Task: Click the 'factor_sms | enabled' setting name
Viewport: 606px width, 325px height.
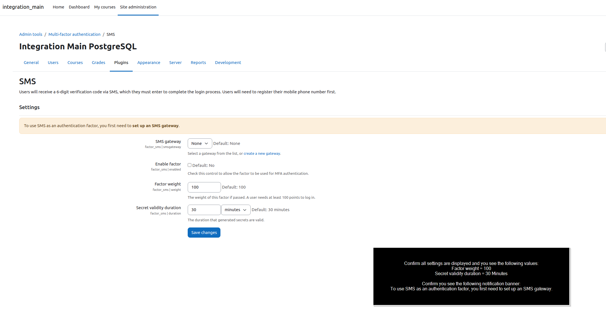Action: coord(166,169)
